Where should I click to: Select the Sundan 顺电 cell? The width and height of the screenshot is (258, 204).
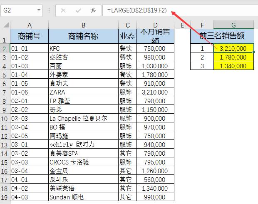[x=83, y=197]
